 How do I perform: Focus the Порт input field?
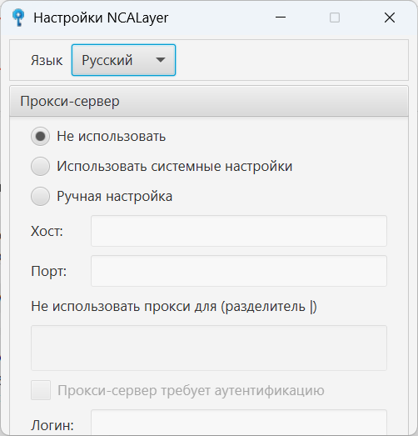click(x=239, y=271)
